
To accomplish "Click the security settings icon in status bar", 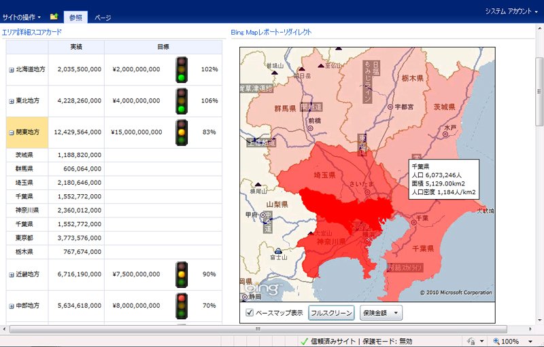I will 471,341.
